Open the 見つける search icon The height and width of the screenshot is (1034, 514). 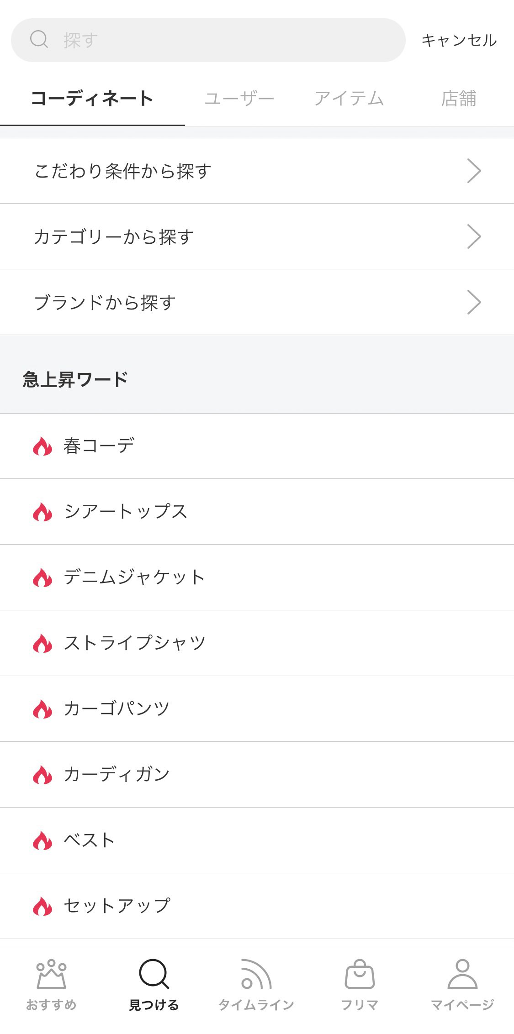154,974
